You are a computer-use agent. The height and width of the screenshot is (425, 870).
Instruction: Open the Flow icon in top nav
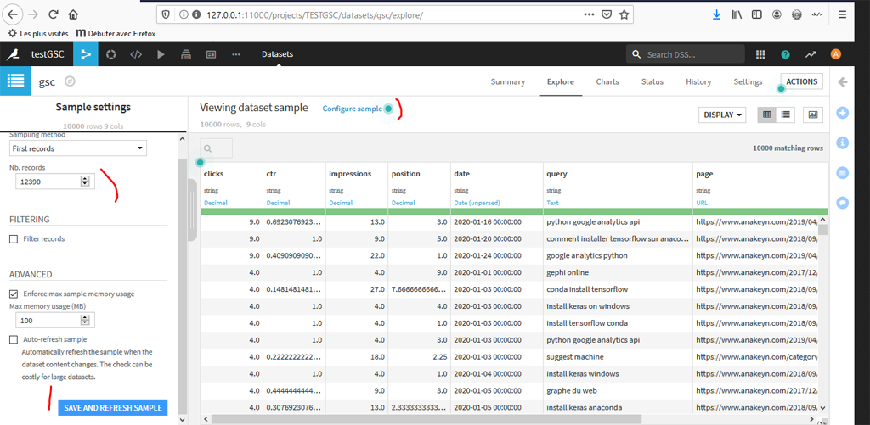86,54
